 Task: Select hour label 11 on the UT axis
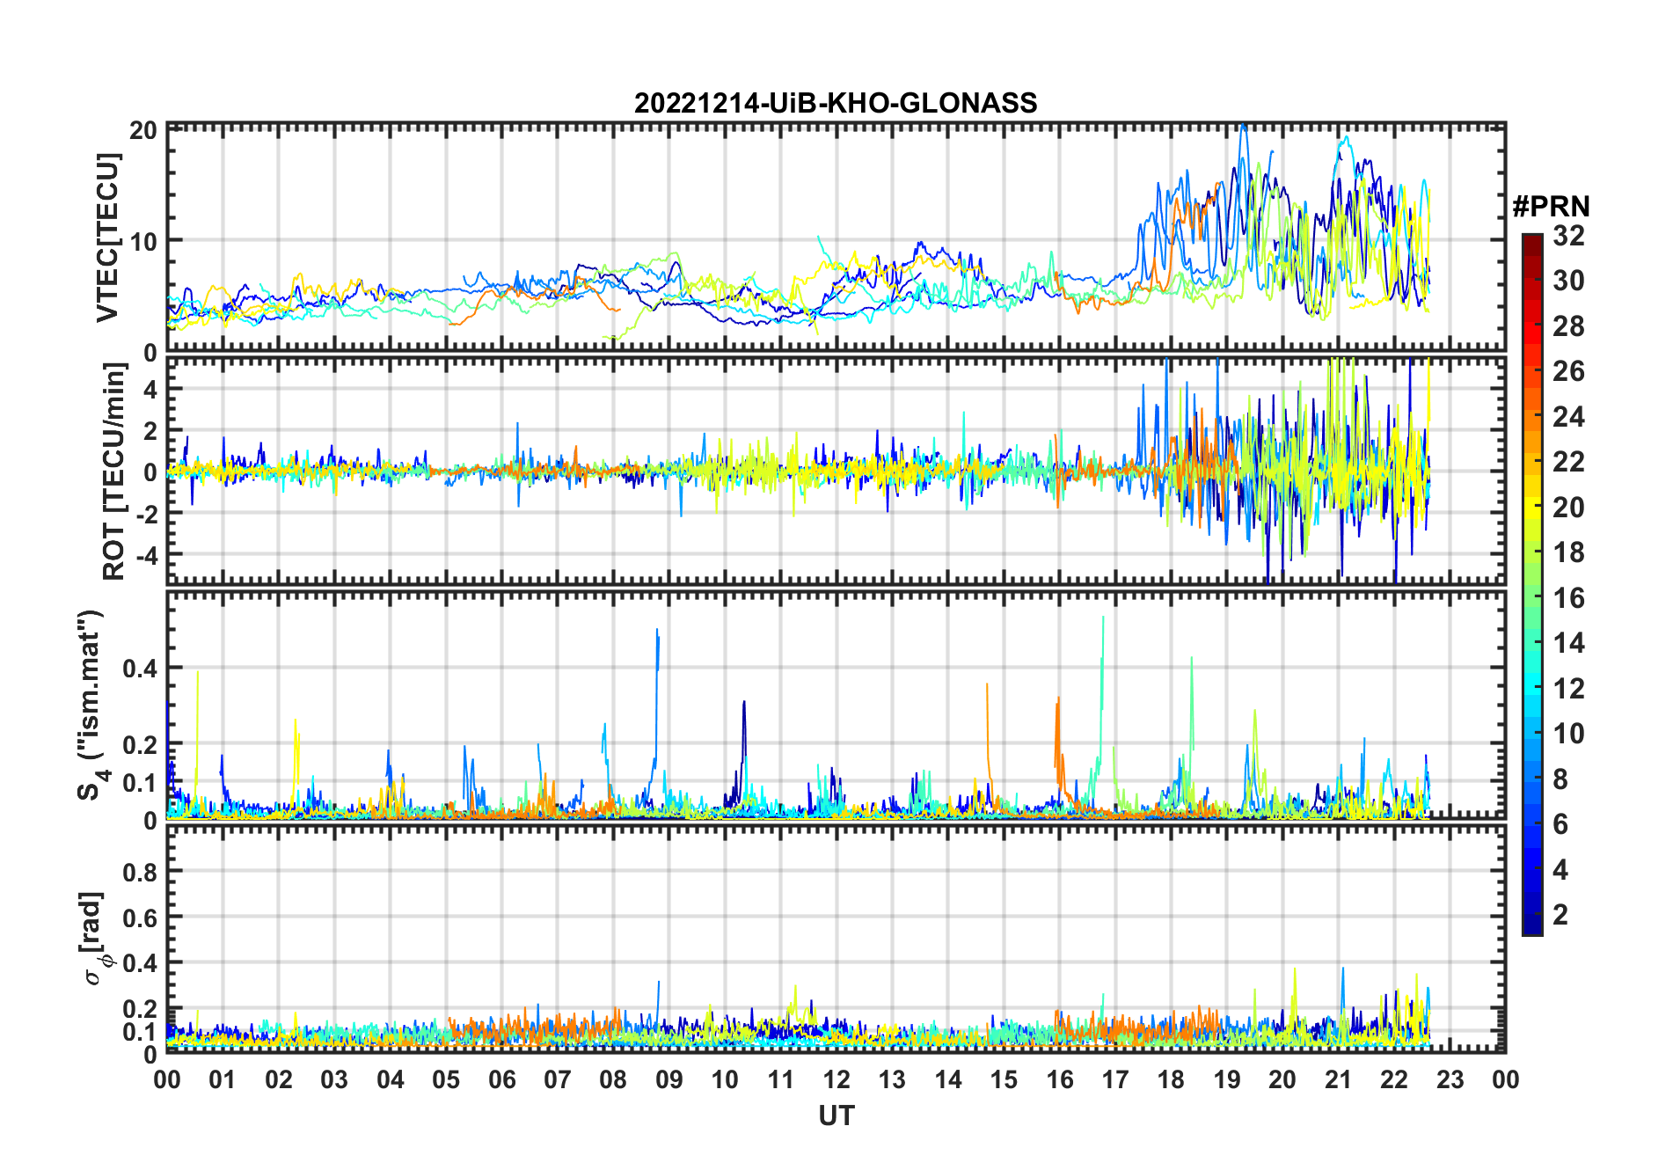781,1079
